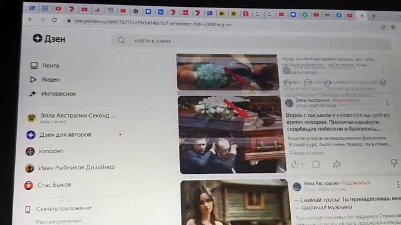Share the Ворон с письмом post

pos(336,164)
